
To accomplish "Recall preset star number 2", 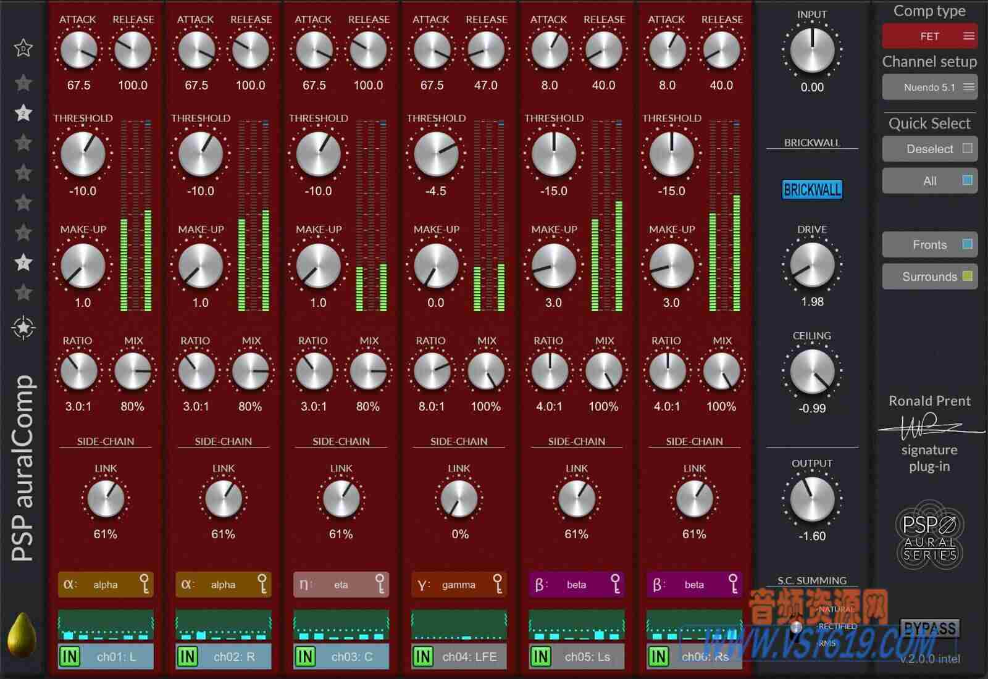I will point(23,113).
